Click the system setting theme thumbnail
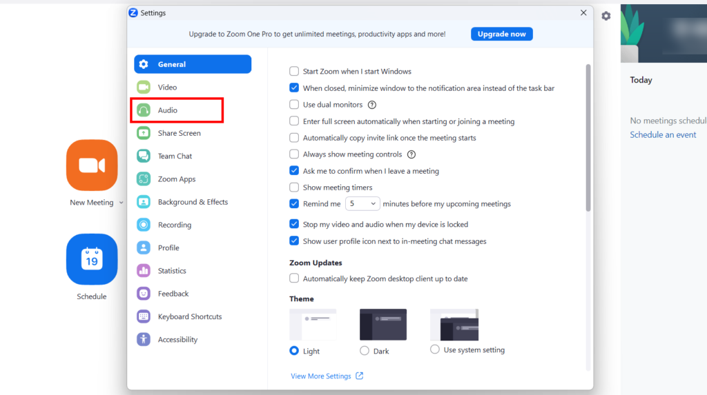707x395 pixels. pyautogui.click(x=454, y=325)
